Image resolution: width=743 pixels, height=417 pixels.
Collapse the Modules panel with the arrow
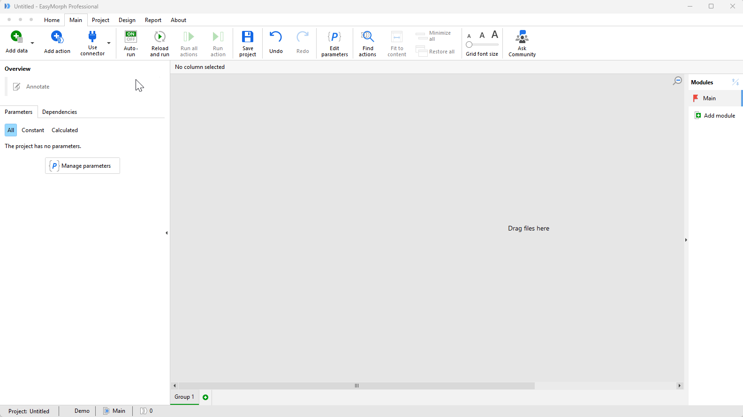click(x=686, y=240)
